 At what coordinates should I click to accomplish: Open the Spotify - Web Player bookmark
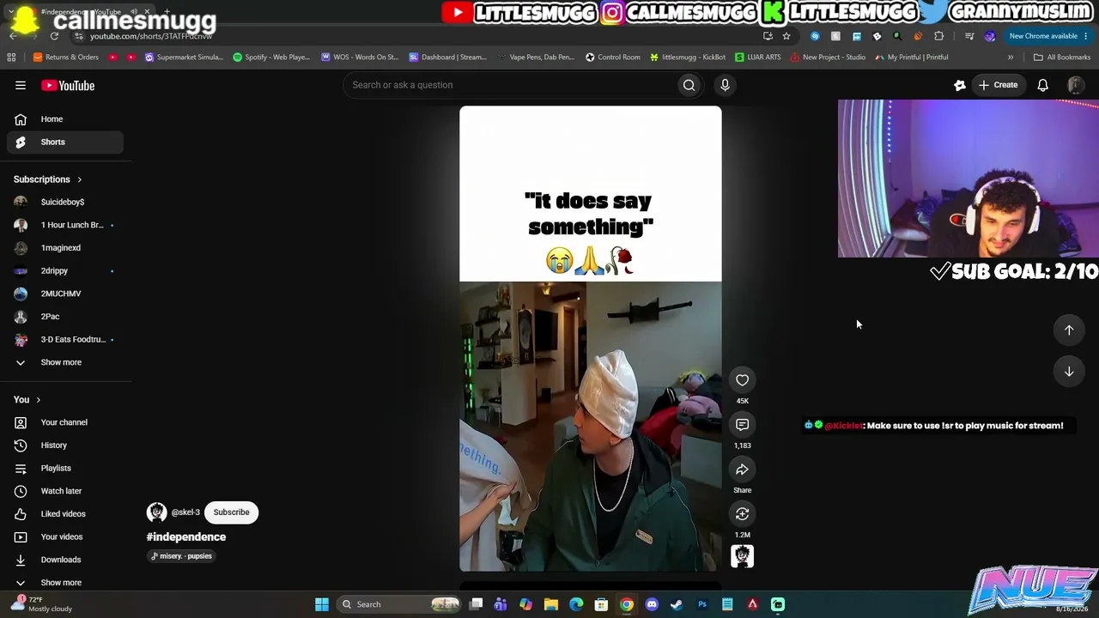click(x=271, y=58)
